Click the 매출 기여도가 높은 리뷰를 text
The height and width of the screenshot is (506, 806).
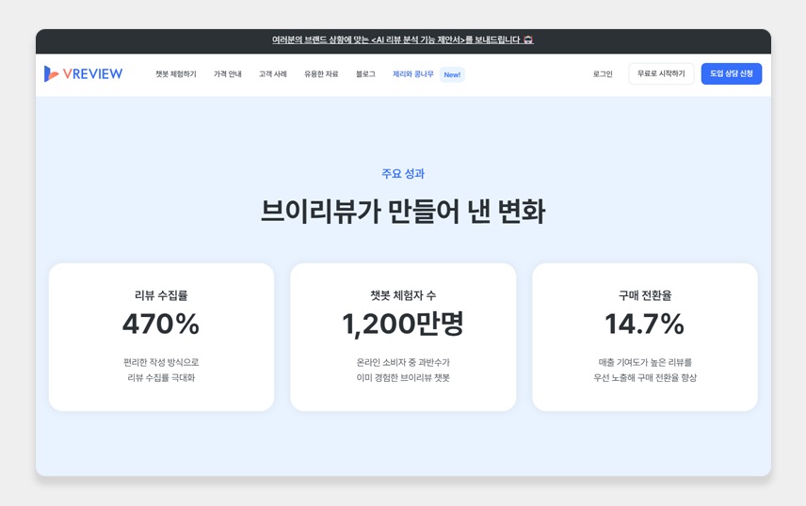(x=645, y=362)
